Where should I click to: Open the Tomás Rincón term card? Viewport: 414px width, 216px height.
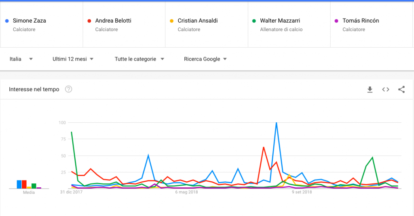point(361,21)
